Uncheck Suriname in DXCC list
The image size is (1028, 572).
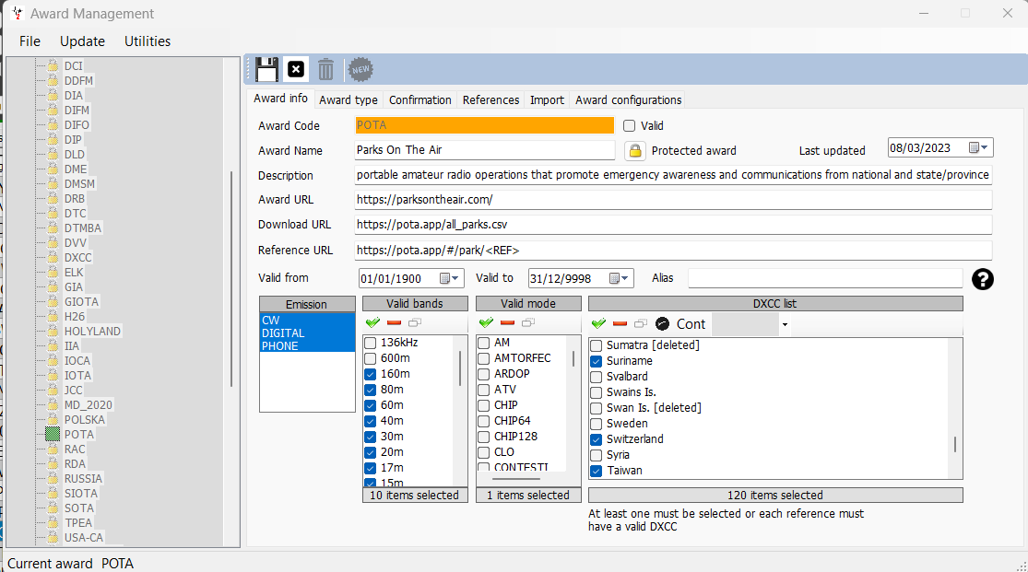click(x=596, y=361)
